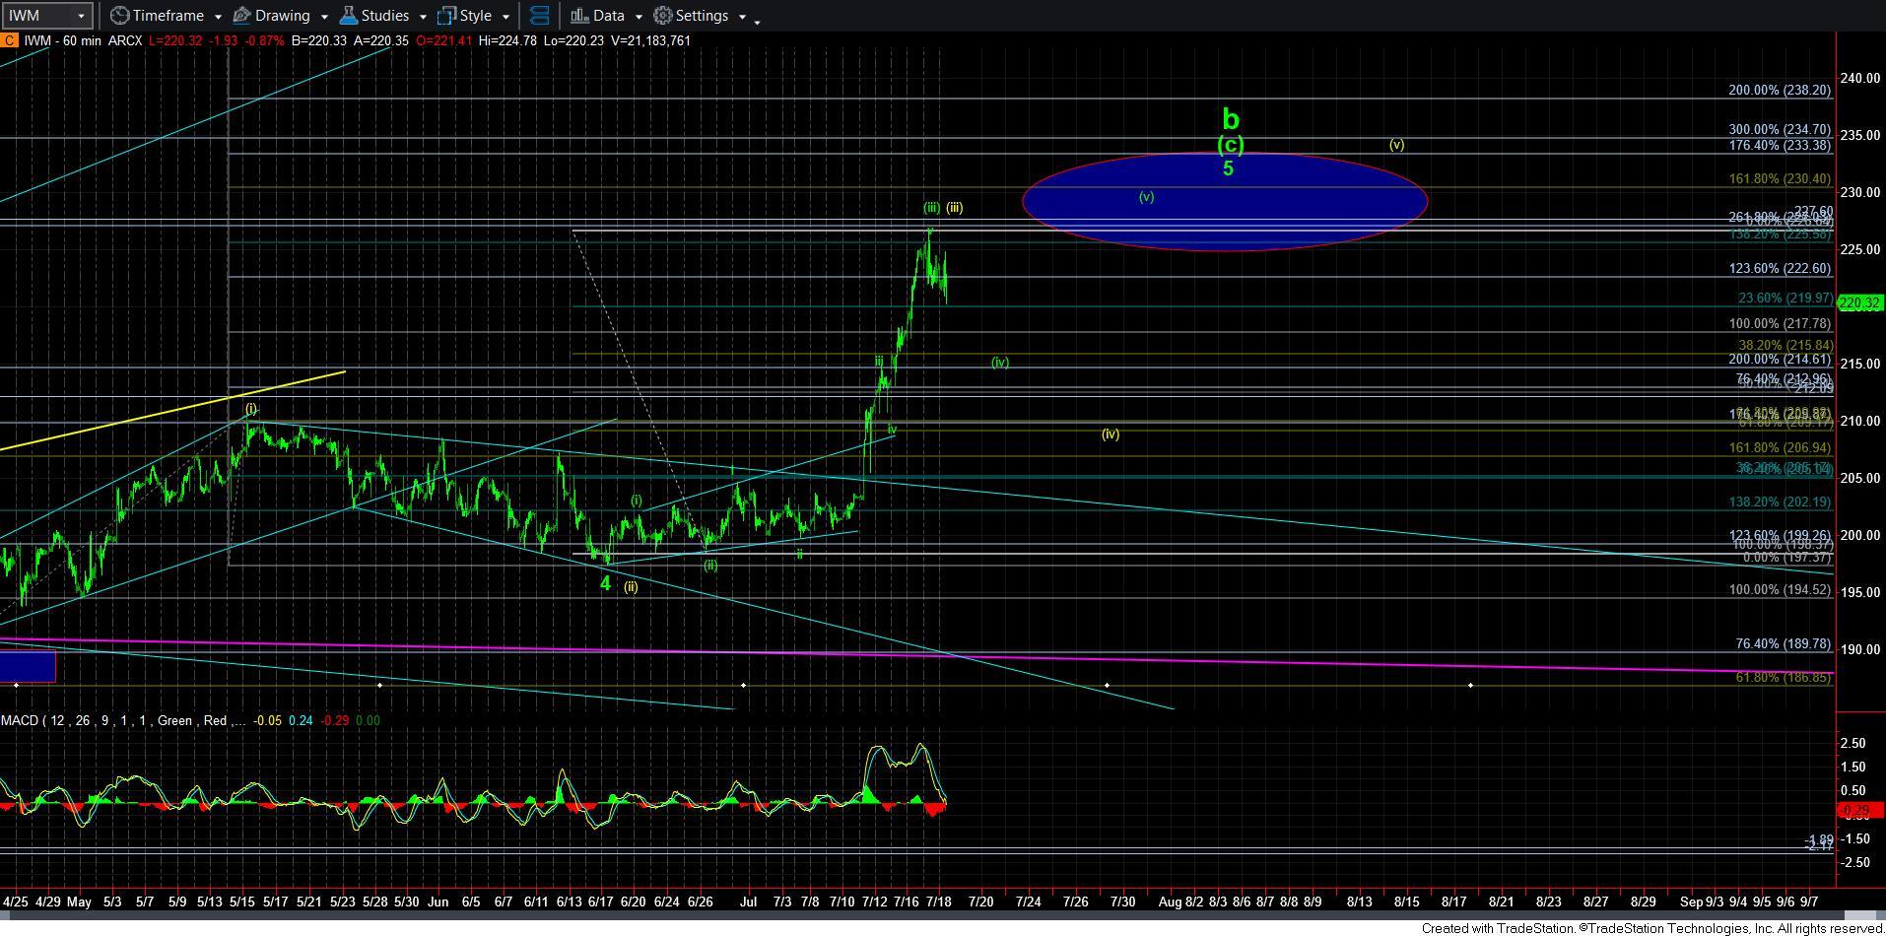Expand the Style dropdown arrow
This screenshot has width=1886, height=936.
pyautogui.click(x=505, y=17)
